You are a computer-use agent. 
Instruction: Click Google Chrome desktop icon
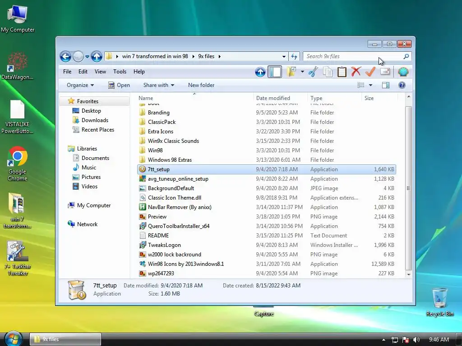click(18, 164)
